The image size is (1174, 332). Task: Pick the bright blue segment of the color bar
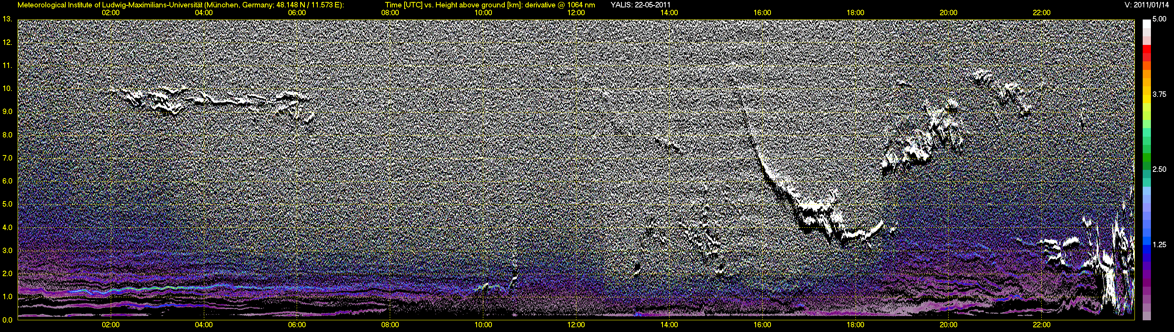[1146, 241]
